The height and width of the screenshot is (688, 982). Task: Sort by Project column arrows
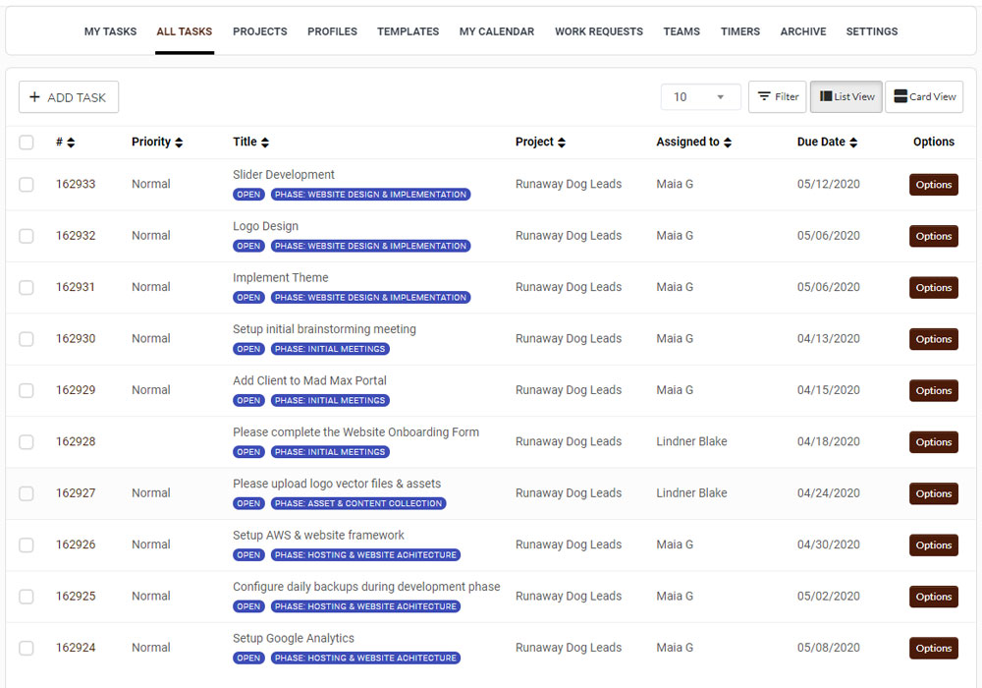point(561,143)
